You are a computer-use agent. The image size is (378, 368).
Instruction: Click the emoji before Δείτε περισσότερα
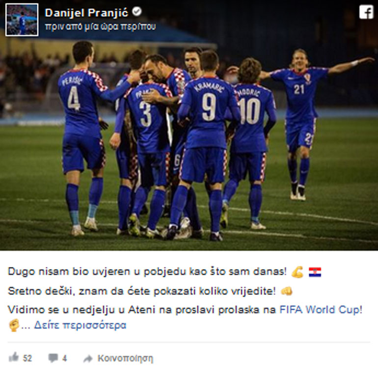(14, 325)
